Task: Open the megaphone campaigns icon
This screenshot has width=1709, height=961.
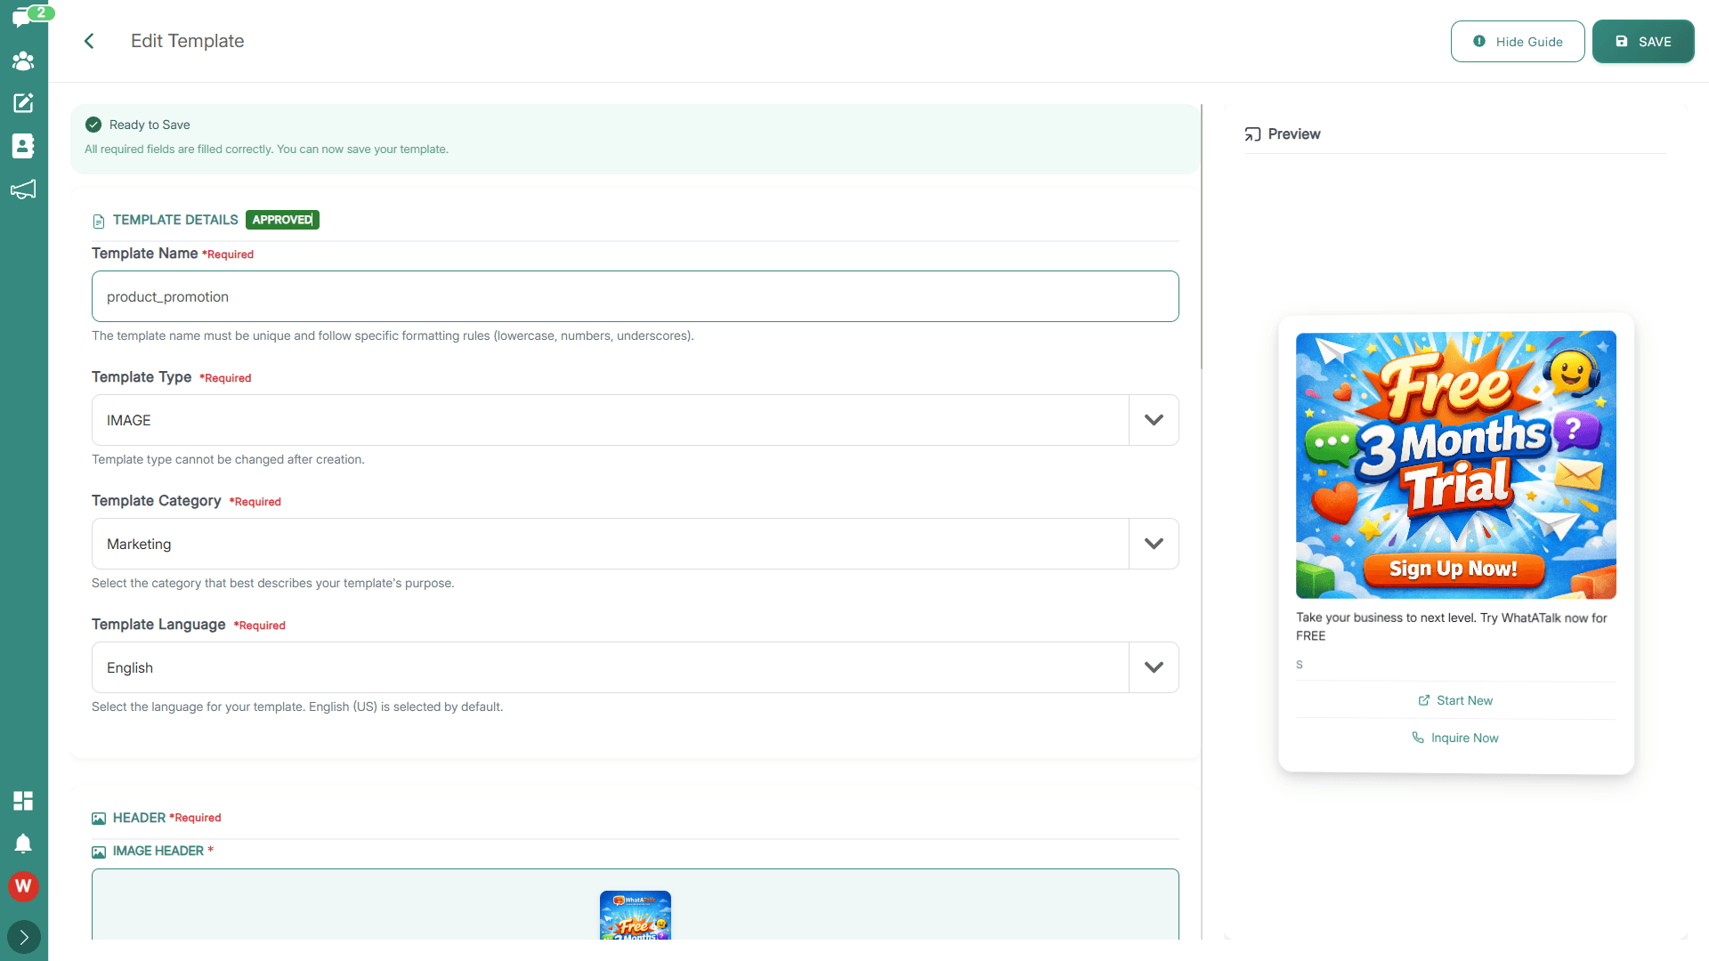Action: coord(23,189)
